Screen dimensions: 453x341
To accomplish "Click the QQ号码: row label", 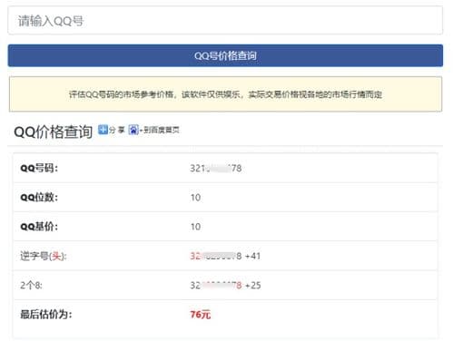I will (39, 168).
